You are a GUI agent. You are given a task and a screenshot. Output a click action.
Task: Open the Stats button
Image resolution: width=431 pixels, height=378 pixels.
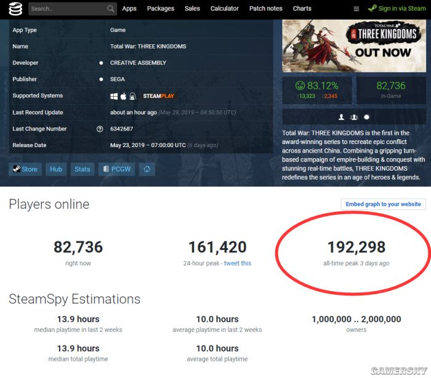point(83,169)
